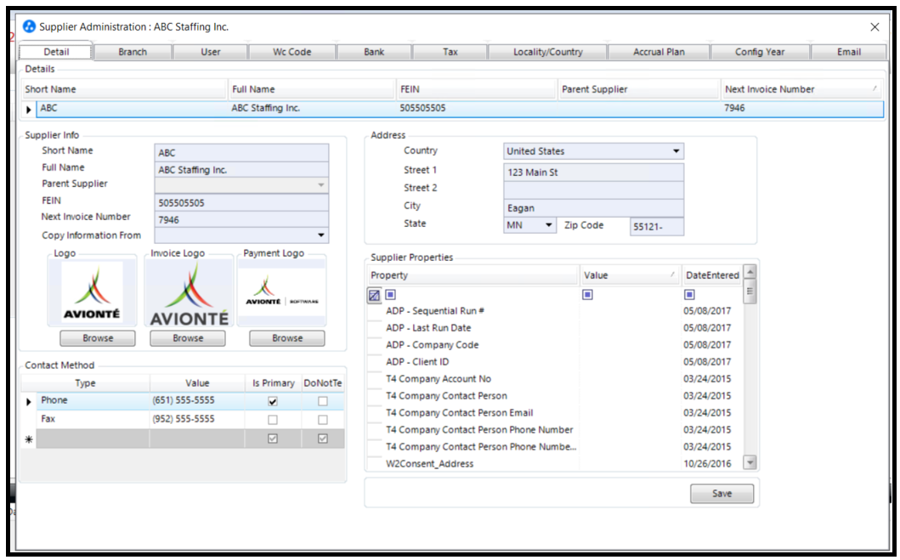Click the clear-filter icon under Property column
Image resolution: width=900 pixels, height=560 pixels.
376,295
